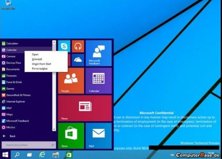Open the OneDrive cloud tile
Screen dimensions: 222x159
[x=78, y=60]
